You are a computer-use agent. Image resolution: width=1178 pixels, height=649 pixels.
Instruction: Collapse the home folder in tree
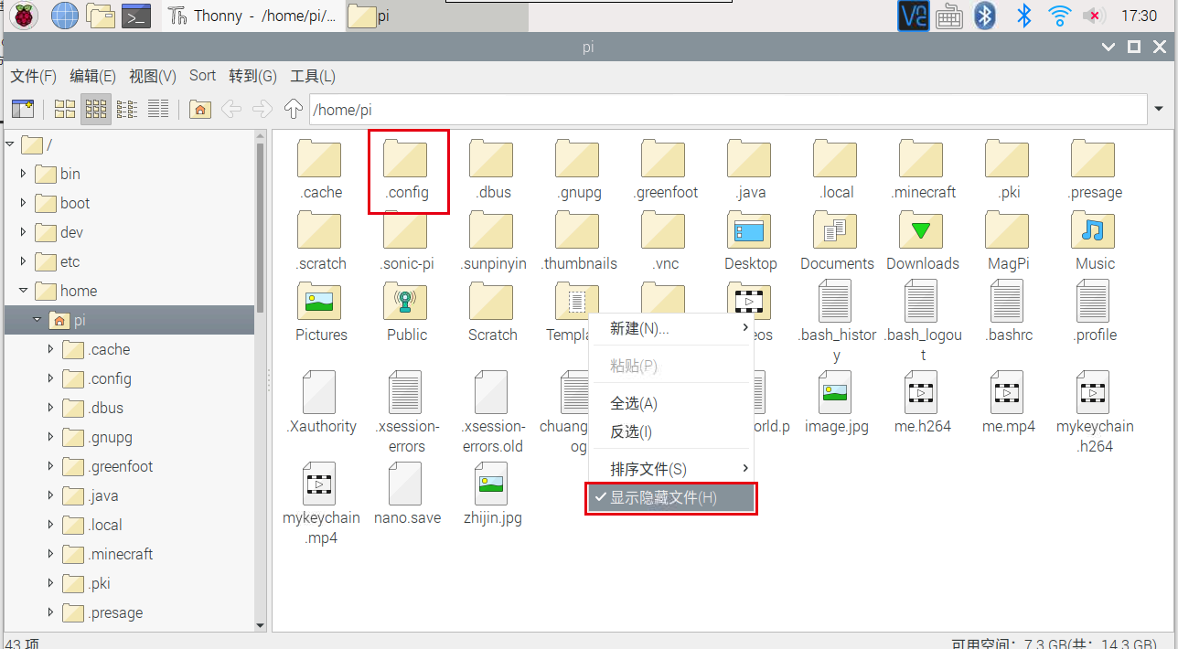point(24,291)
